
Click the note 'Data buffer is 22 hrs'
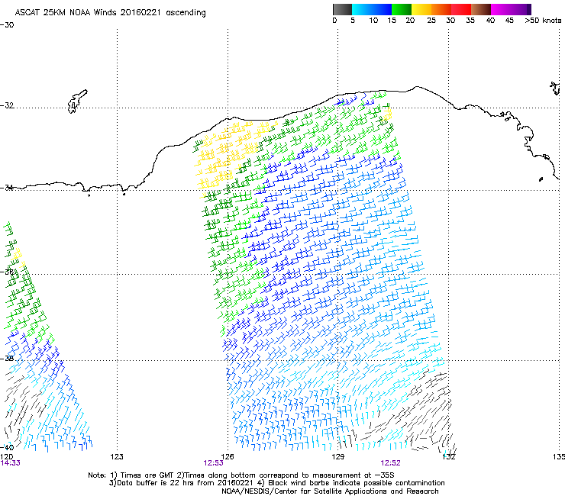tap(156, 483)
